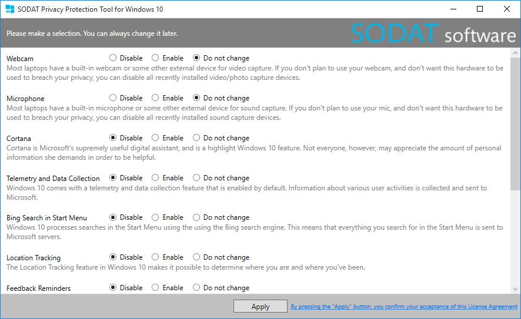
Task: Set Feedback Reminders to Do not change
Action: coord(221,288)
